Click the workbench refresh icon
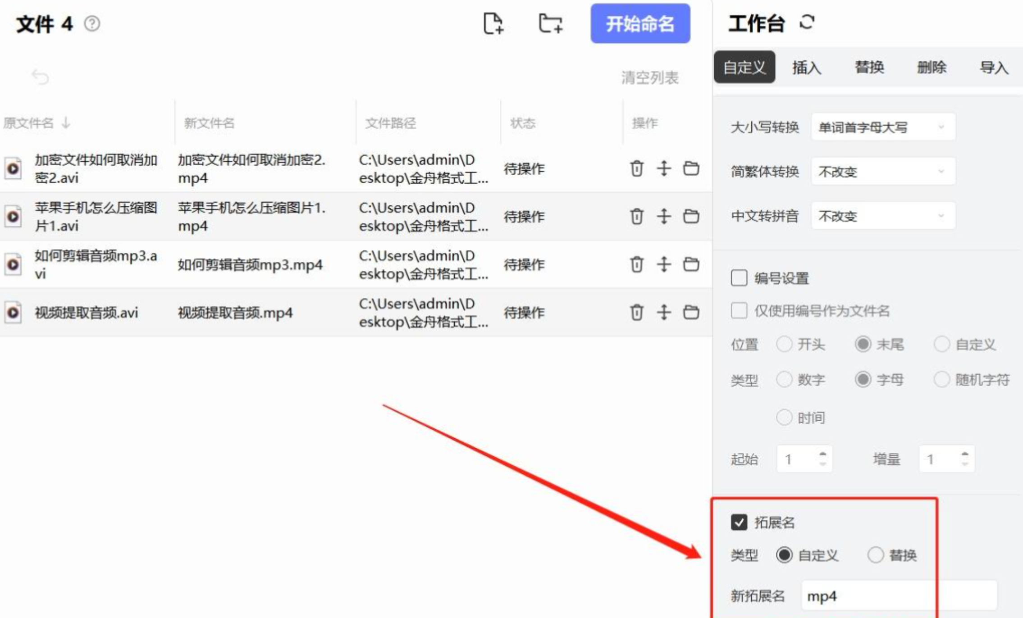This screenshot has width=1023, height=618. (807, 22)
